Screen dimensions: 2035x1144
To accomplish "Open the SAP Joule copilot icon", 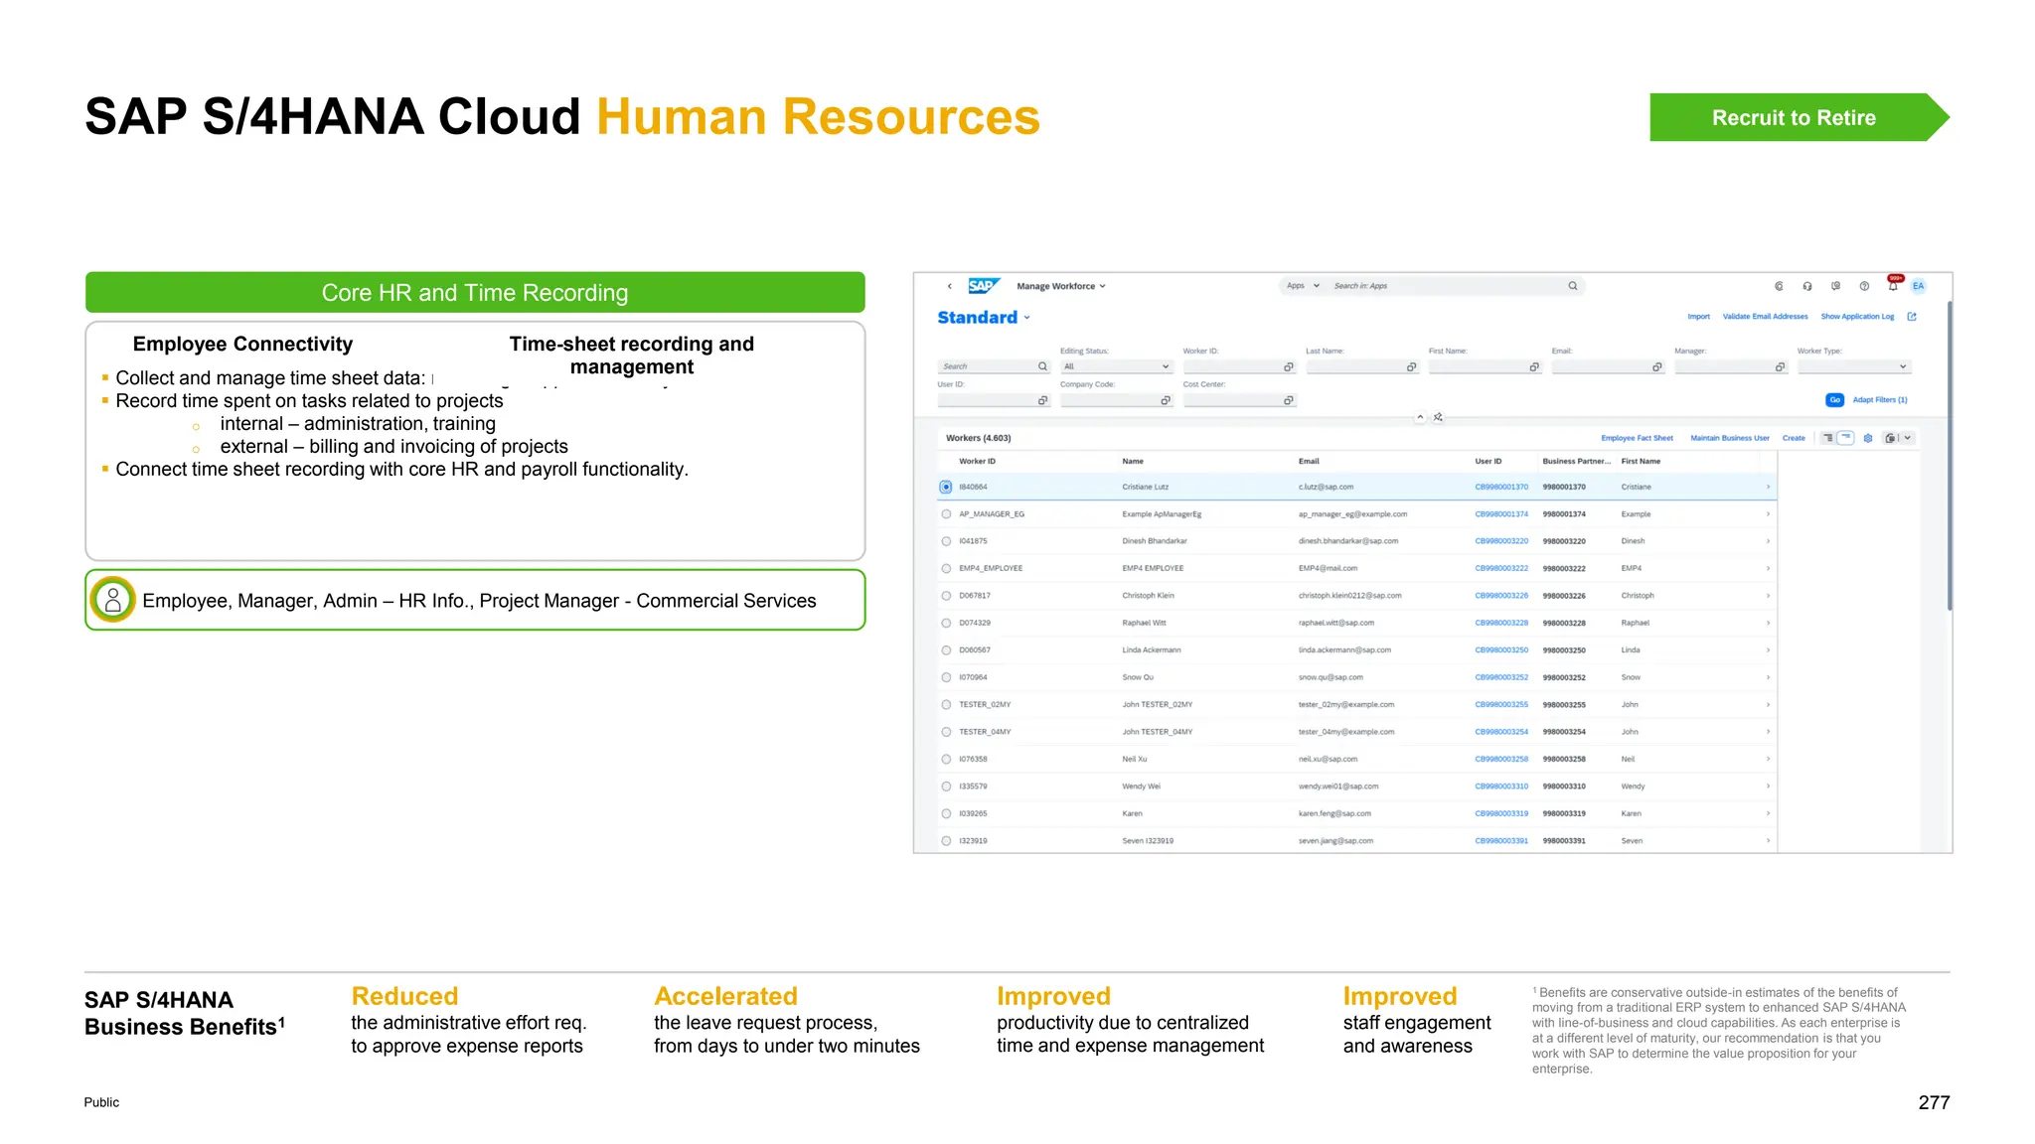I will 1779,286.
